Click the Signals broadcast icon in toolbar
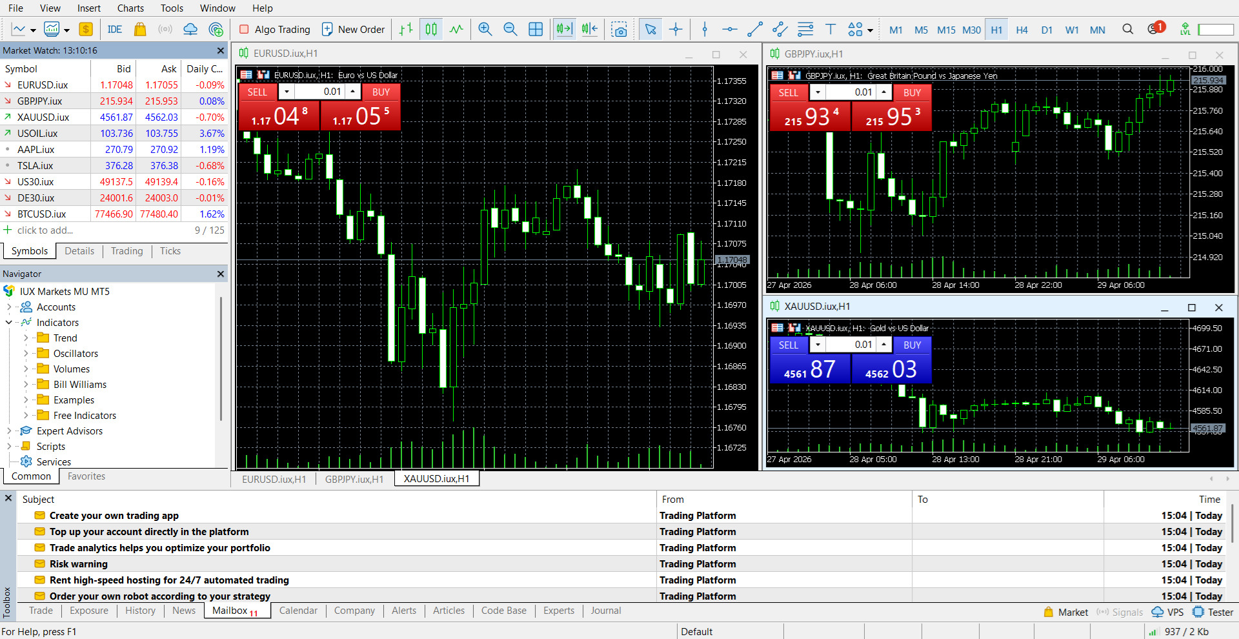The image size is (1239, 639). pos(165,29)
